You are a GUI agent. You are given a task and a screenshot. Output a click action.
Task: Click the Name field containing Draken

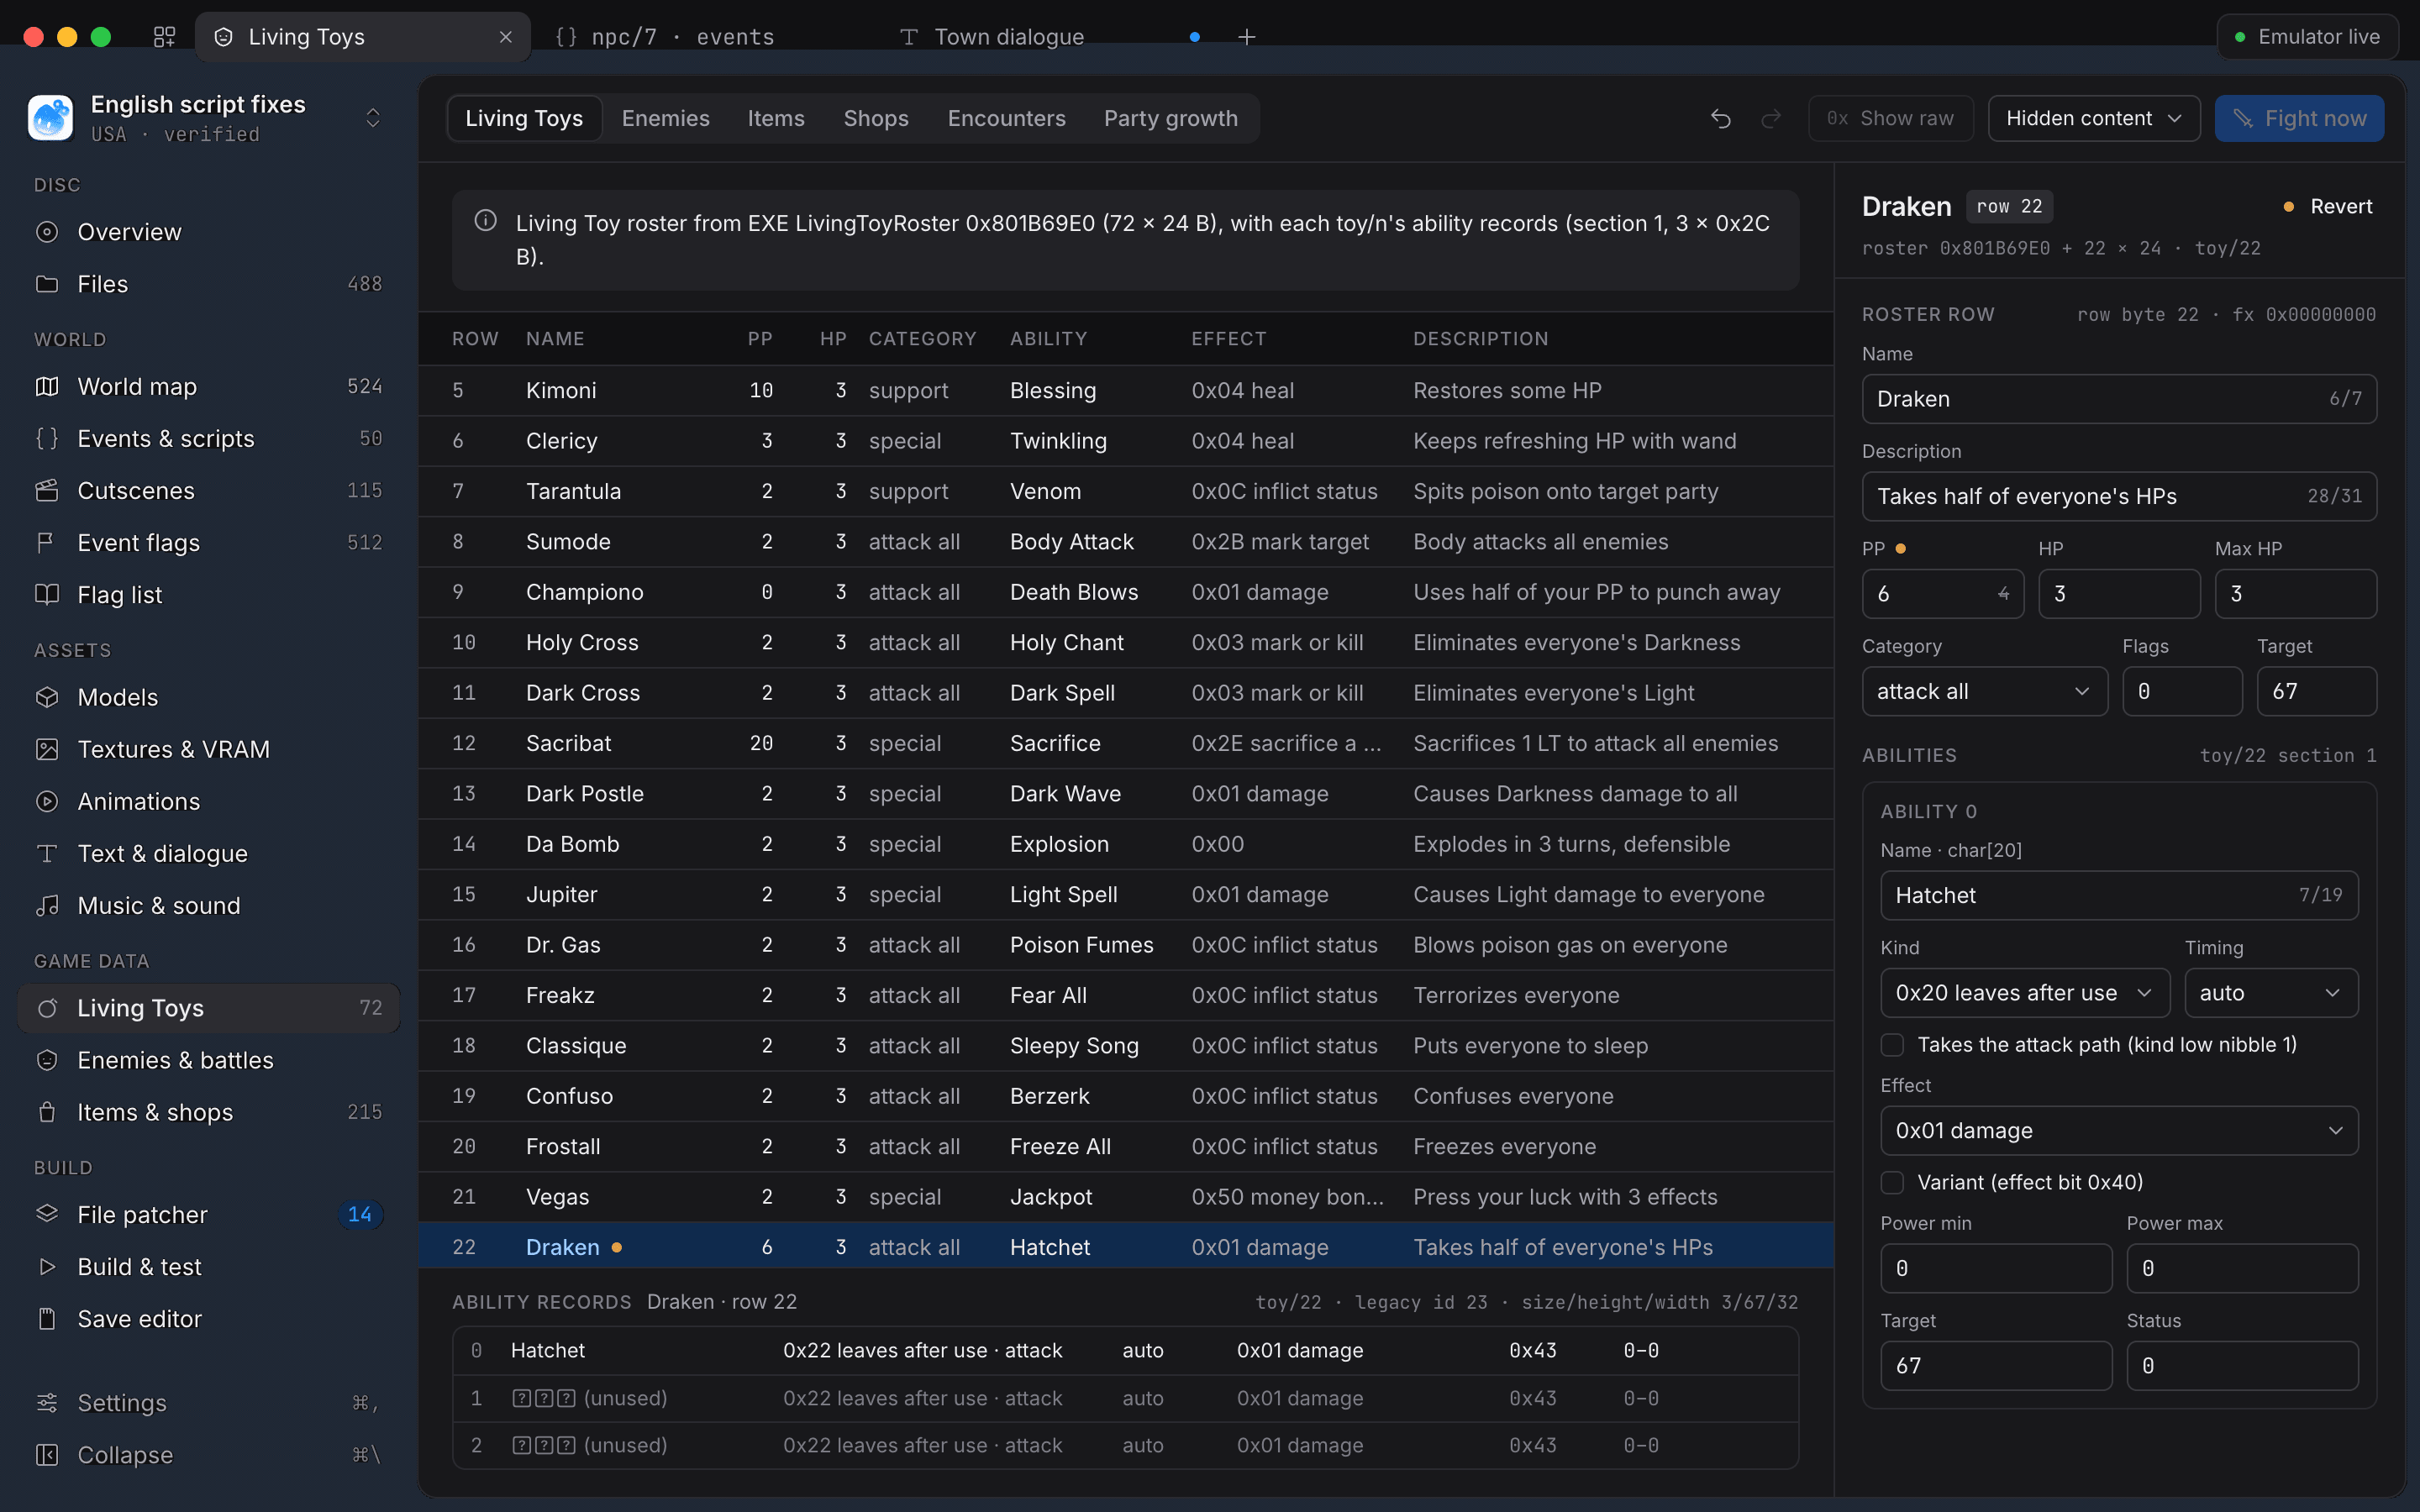[2119, 399]
